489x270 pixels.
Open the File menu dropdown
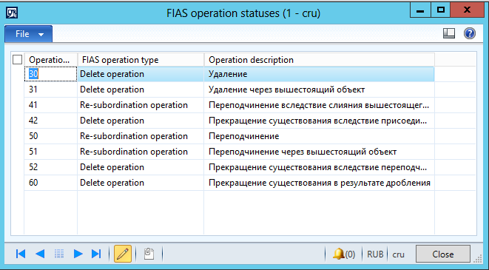[28, 34]
